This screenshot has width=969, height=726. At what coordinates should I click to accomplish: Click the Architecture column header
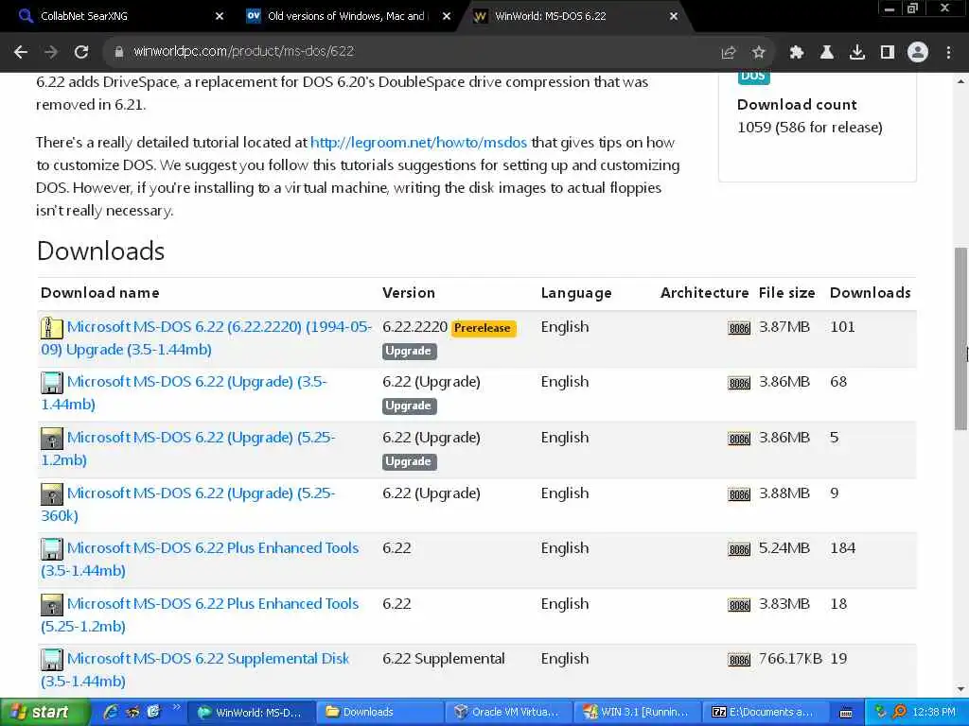[x=704, y=293]
